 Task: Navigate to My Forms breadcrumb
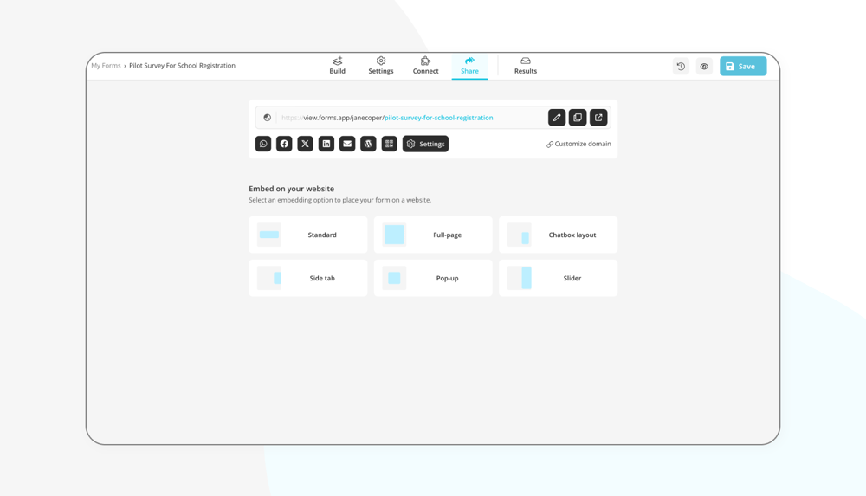[x=106, y=66]
